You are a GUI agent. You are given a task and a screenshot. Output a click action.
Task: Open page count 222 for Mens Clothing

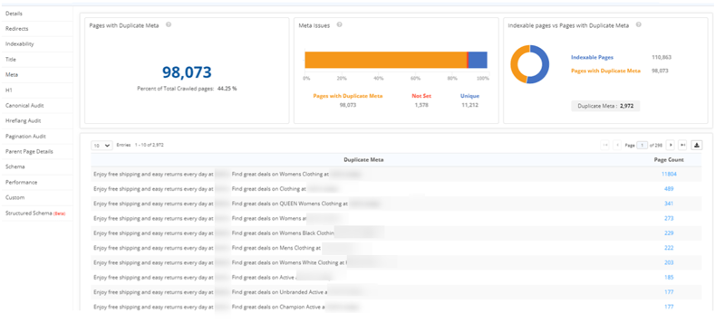pos(669,248)
